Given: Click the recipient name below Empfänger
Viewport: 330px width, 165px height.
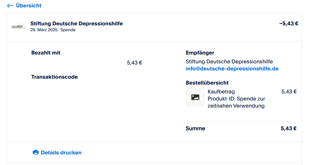Looking at the screenshot, I should (x=229, y=62).
